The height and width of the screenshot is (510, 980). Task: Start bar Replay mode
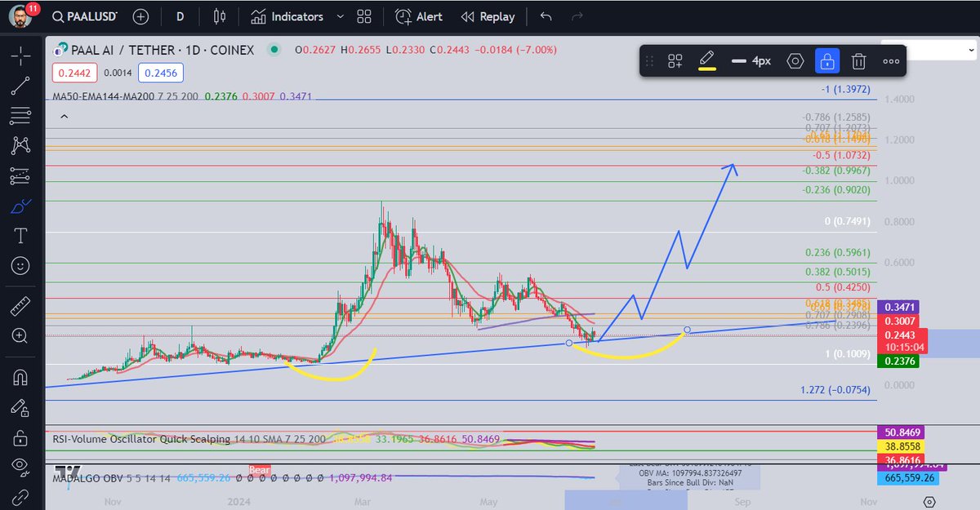click(x=488, y=16)
